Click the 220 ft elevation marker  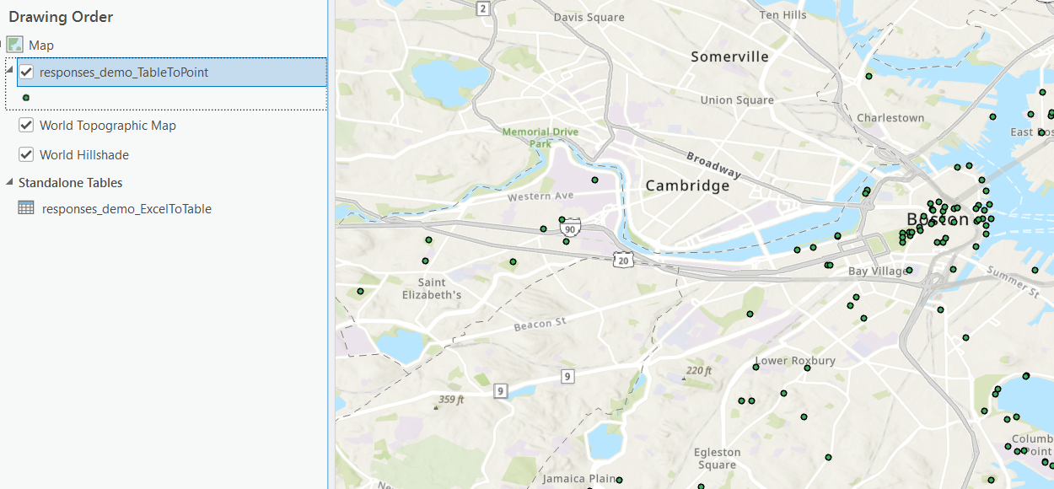click(x=699, y=371)
